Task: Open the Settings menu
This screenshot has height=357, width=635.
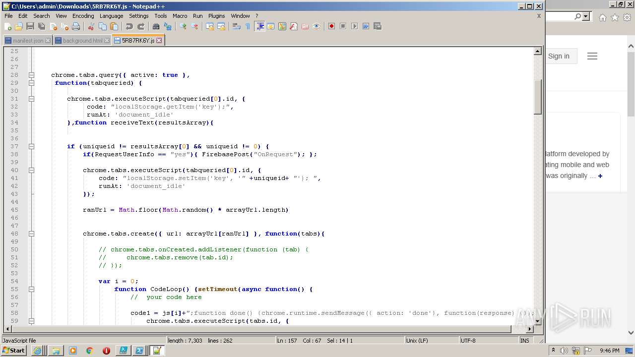Action: click(x=139, y=16)
